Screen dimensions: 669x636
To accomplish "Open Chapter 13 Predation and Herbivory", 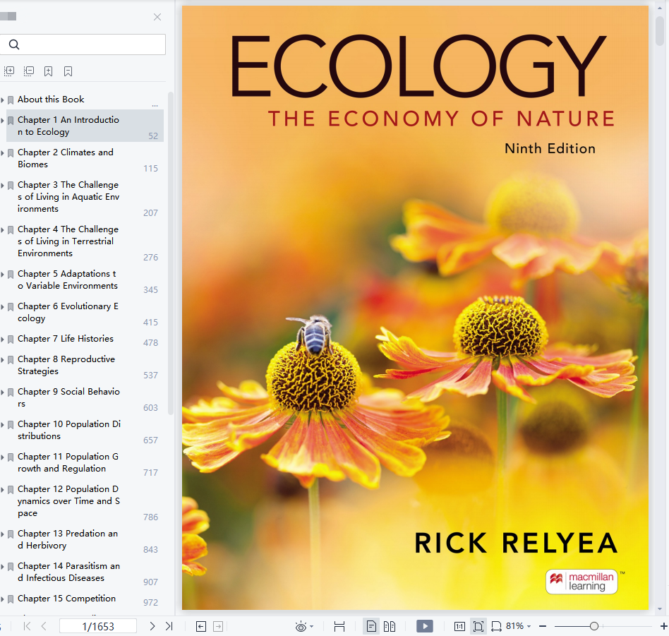I will (x=68, y=539).
